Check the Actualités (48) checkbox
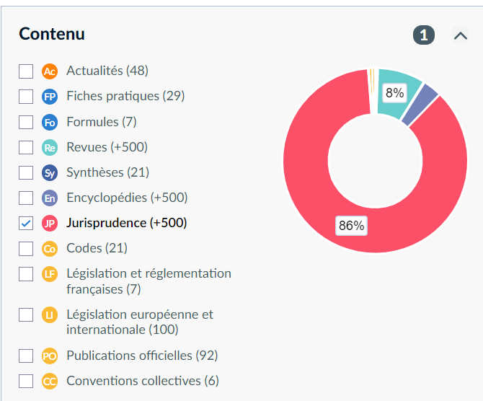The image size is (483, 401). point(26,71)
